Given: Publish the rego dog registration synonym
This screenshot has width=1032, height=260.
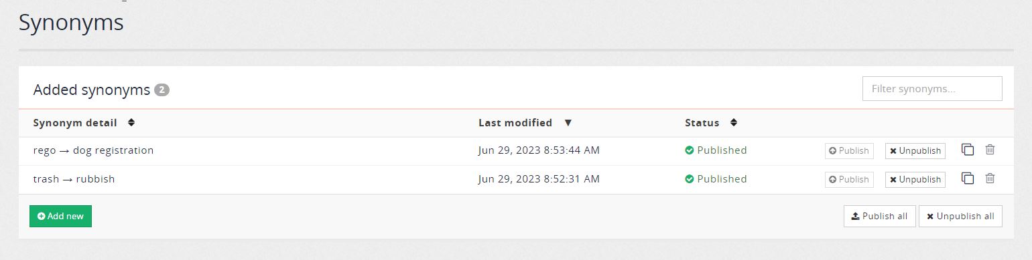Looking at the screenshot, I should point(849,151).
